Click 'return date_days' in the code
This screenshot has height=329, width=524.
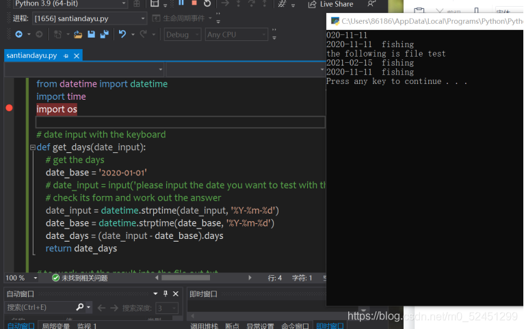81,248
